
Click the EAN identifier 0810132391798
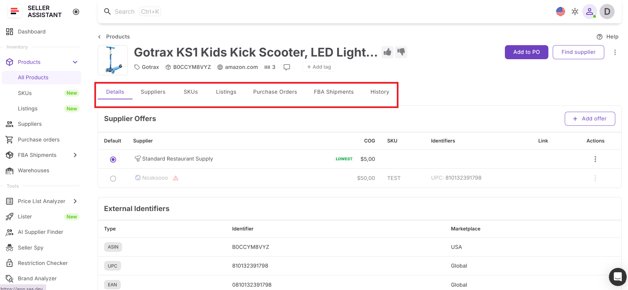[x=252, y=285]
